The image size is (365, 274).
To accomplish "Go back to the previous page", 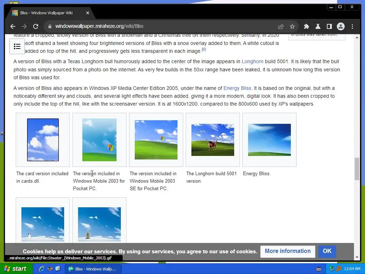I will 13,26.
